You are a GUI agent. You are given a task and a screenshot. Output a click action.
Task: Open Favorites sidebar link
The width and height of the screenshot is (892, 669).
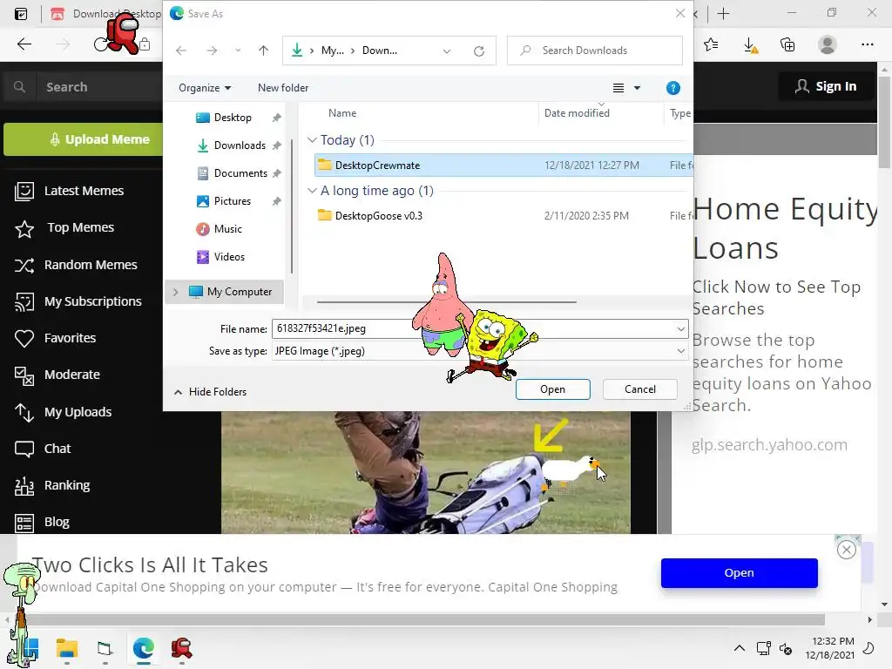click(x=55, y=338)
